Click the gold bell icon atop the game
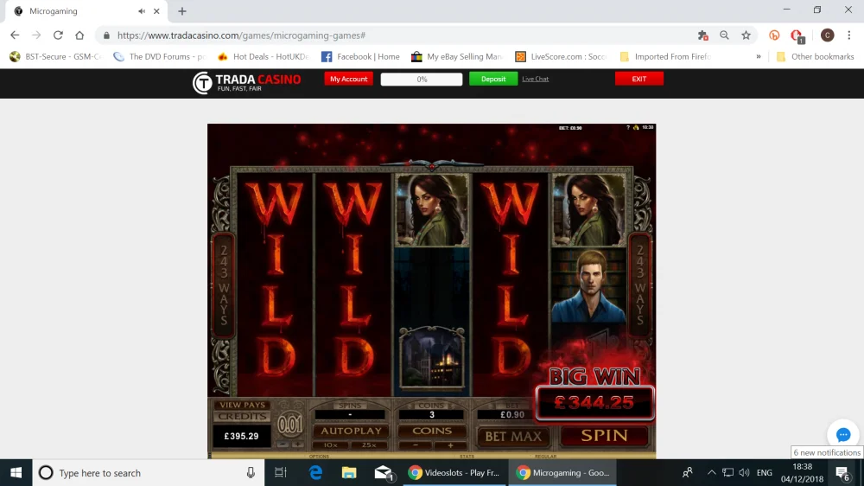Viewport: 864px width, 486px height. [635, 127]
